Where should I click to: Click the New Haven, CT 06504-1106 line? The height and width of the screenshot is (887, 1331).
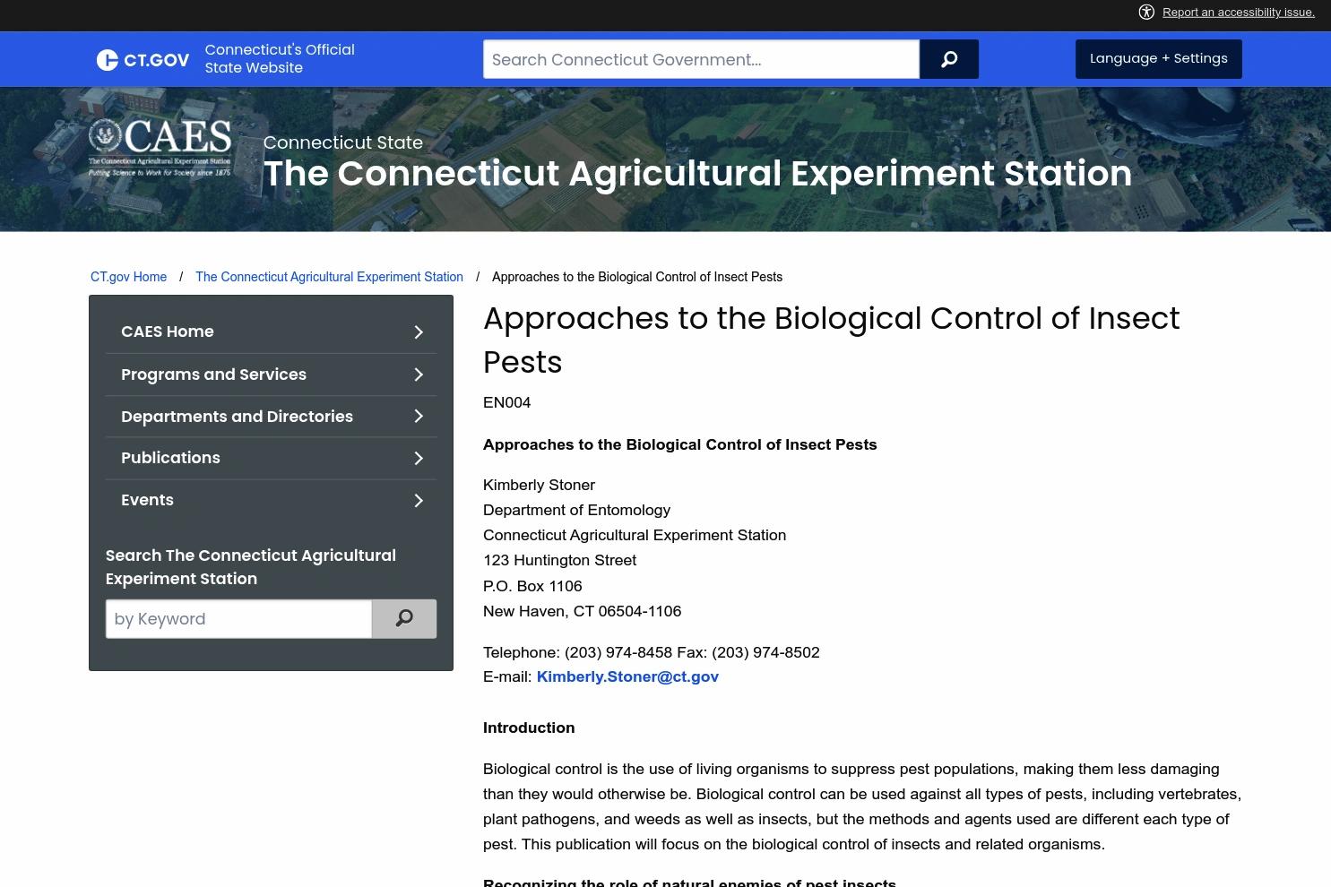pos(582,611)
